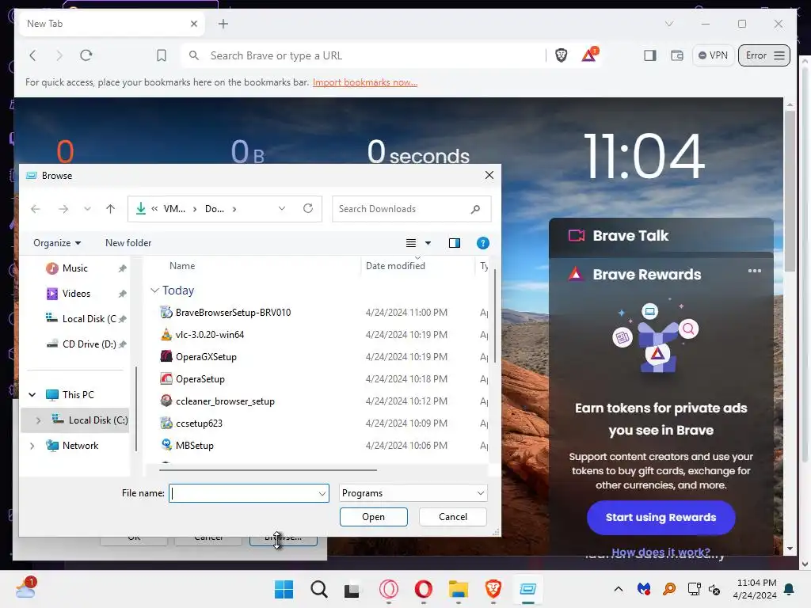Refresh the Downloads folder listing

point(308,208)
